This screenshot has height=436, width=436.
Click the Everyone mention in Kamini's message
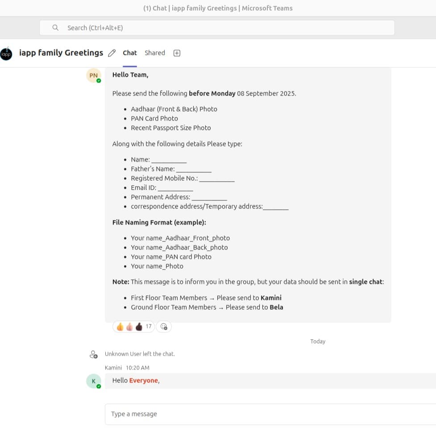144,380
